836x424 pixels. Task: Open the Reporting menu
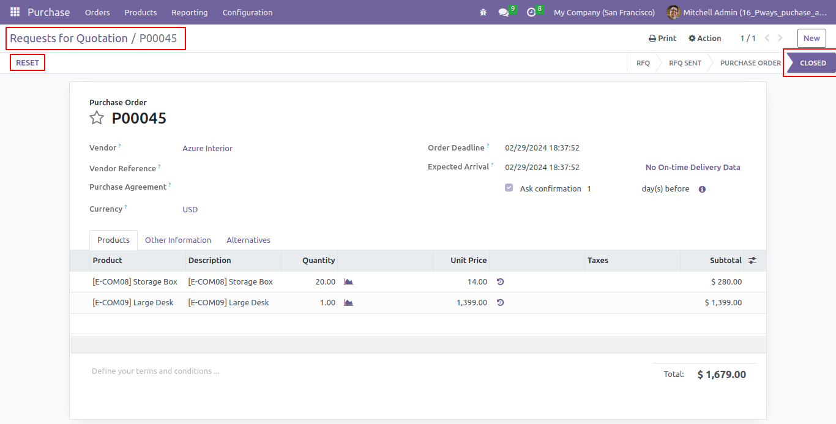(x=189, y=12)
